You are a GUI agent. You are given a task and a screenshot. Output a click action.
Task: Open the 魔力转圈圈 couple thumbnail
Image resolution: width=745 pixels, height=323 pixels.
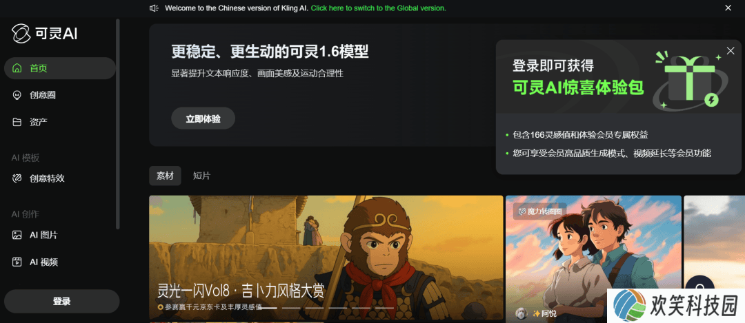pos(593,258)
